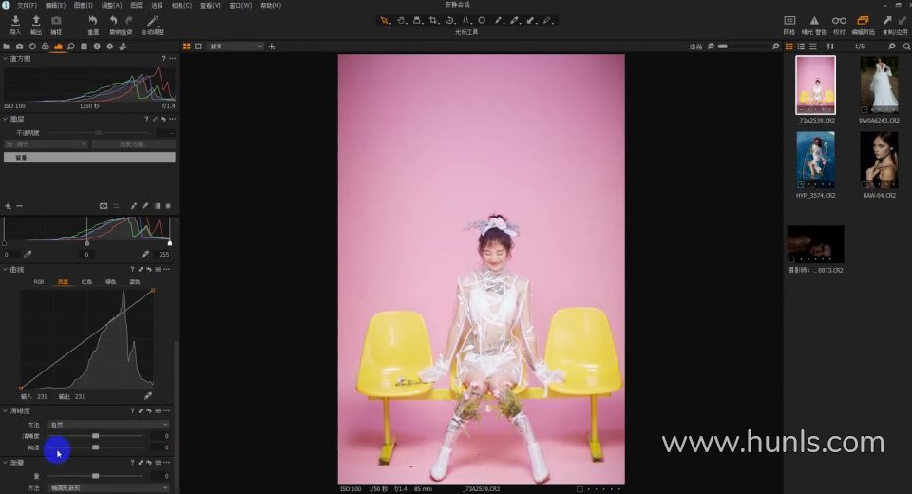Adjust the Structure slider handle
912x494 pixels.
[95, 447]
